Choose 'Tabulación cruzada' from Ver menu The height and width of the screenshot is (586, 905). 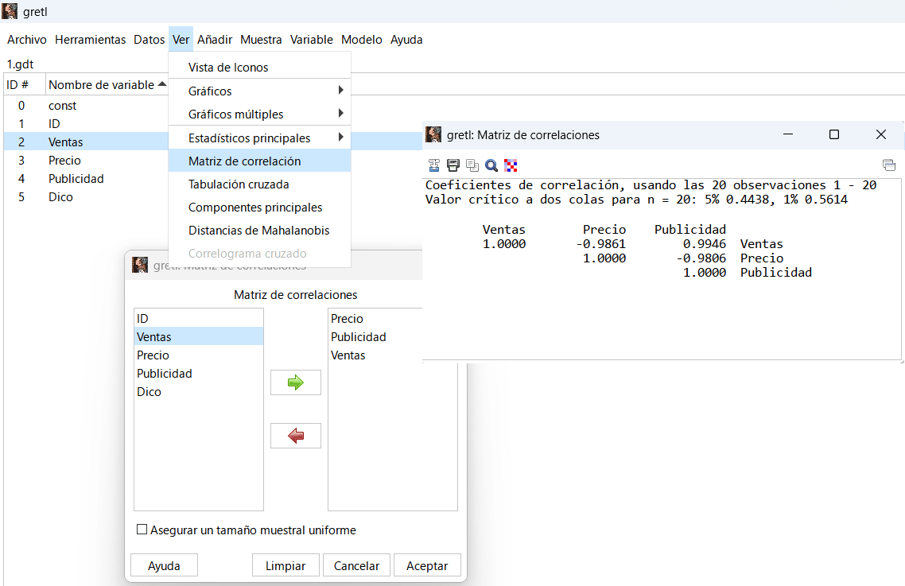coord(239,184)
